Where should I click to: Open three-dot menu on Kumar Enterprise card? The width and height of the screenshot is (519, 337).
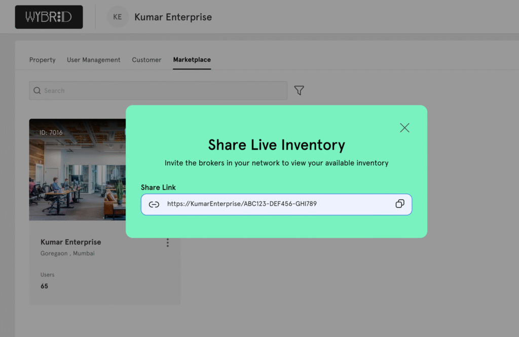(x=168, y=243)
